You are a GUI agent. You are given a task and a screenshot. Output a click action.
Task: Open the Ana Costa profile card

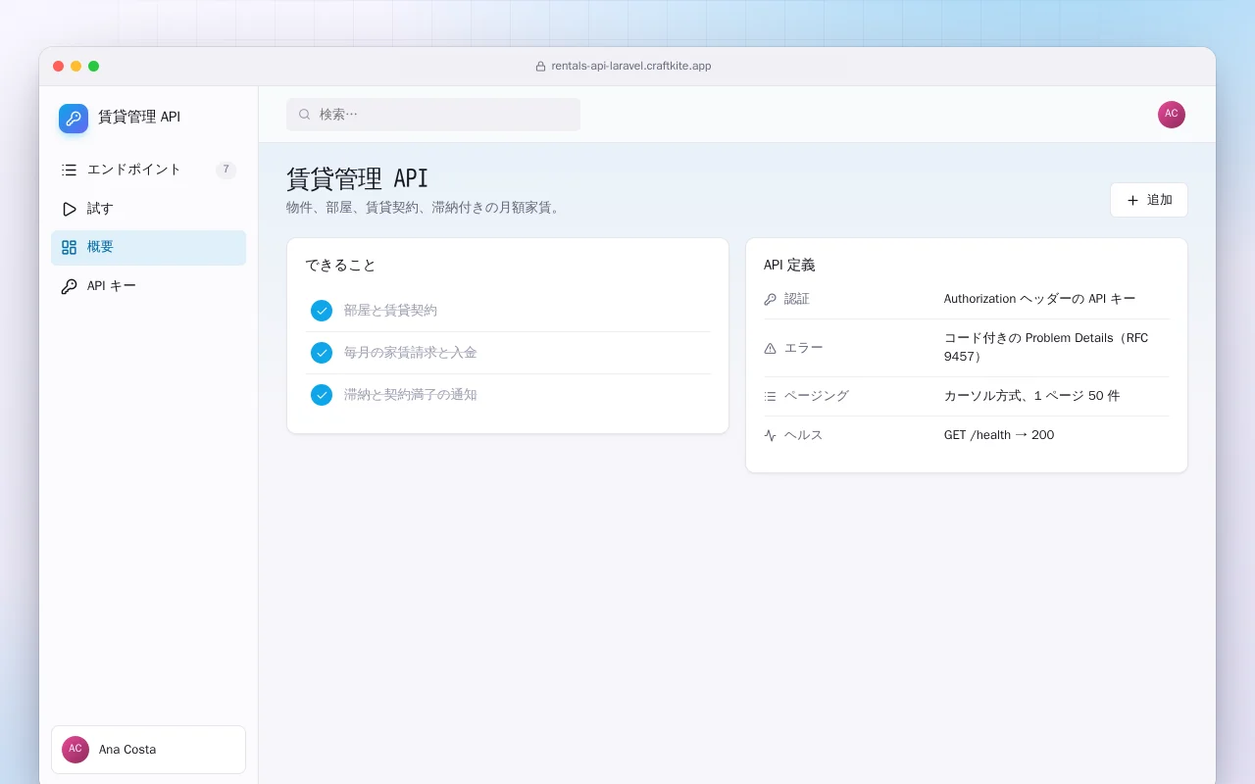click(148, 750)
